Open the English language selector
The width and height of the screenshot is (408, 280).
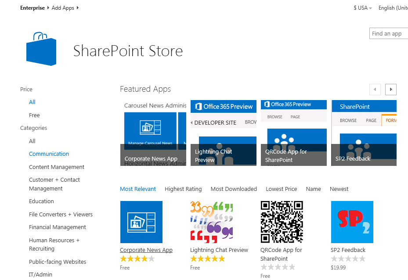(393, 8)
